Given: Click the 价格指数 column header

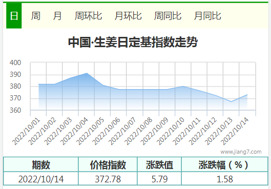Looking at the screenshot, I should coord(108,164).
